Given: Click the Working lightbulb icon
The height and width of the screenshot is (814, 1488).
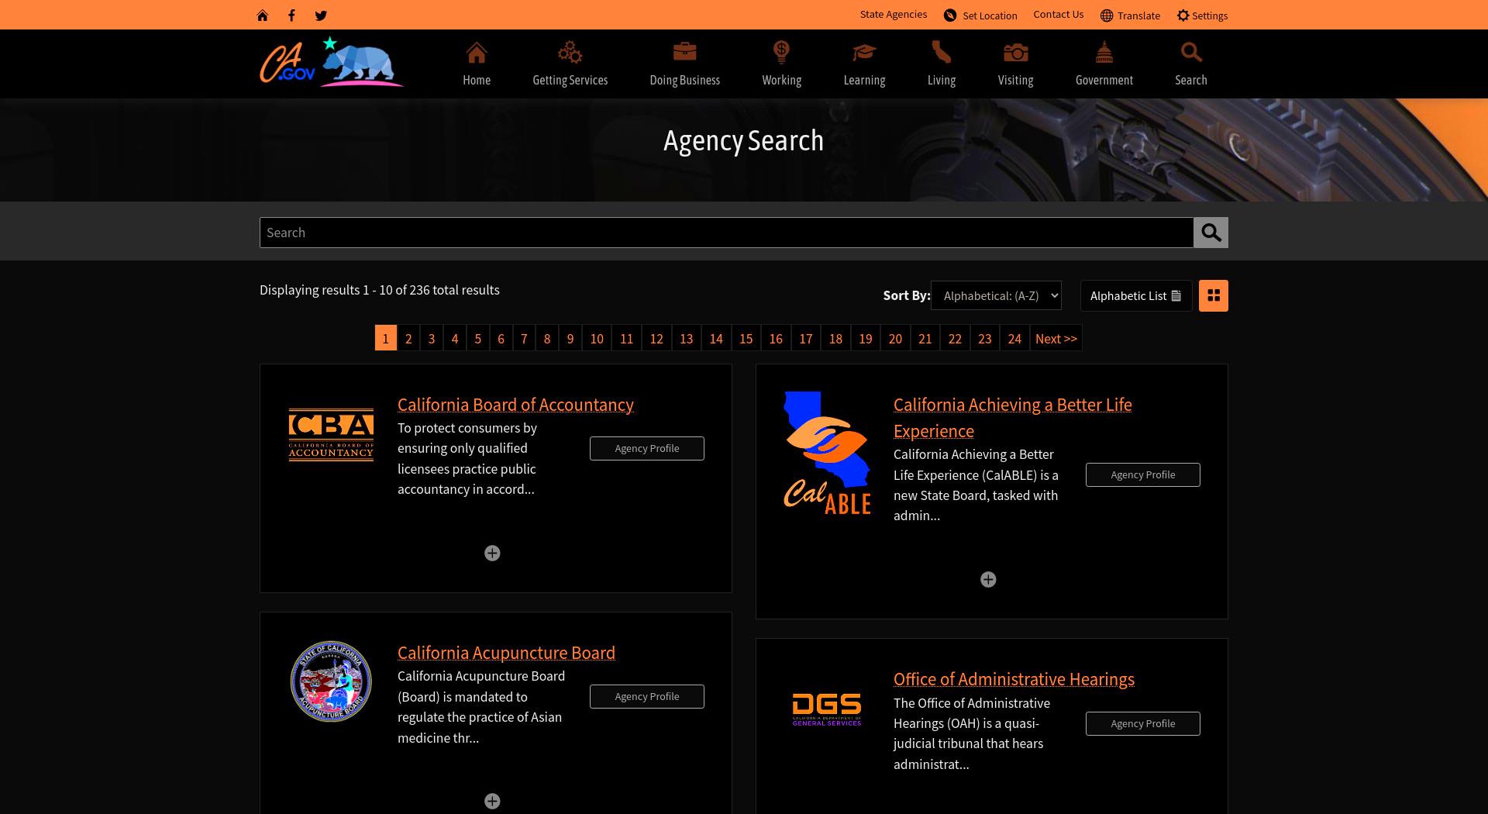Looking at the screenshot, I should tap(781, 52).
